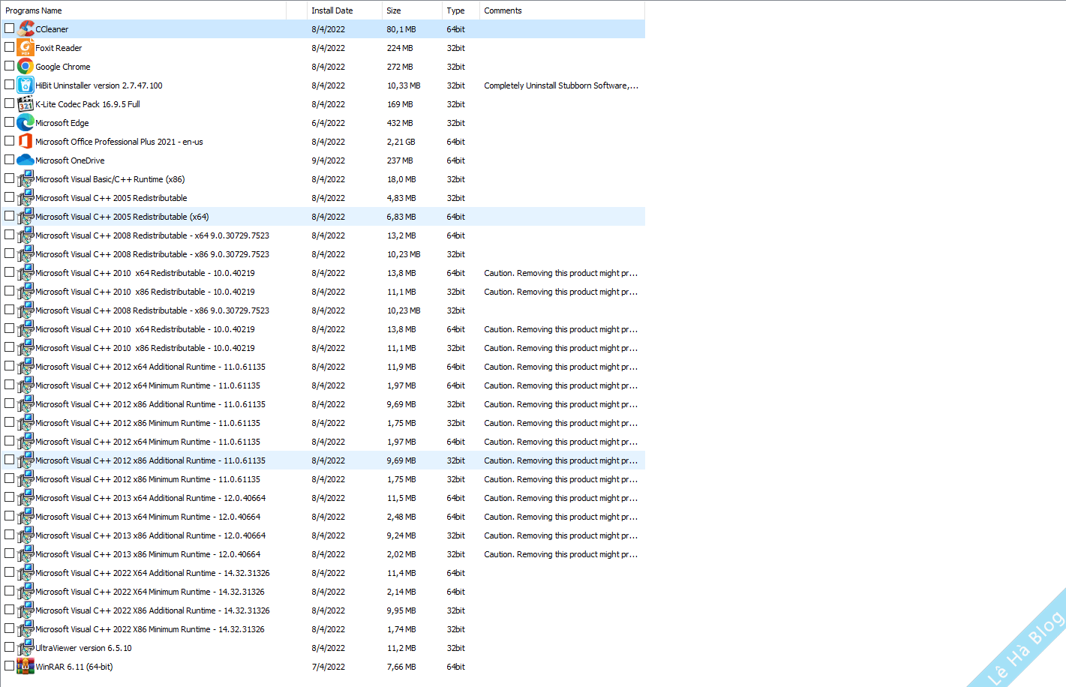Click the Visual Basic/C++ Runtime icon
The height and width of the screenshot is (687, 1066).
click(26, 178)
